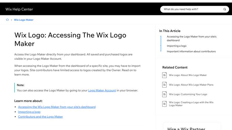This screenshot has width=232, height=130.
Task: Open Contributors and the Logo Maker link
Action: (x=40, y=117)
